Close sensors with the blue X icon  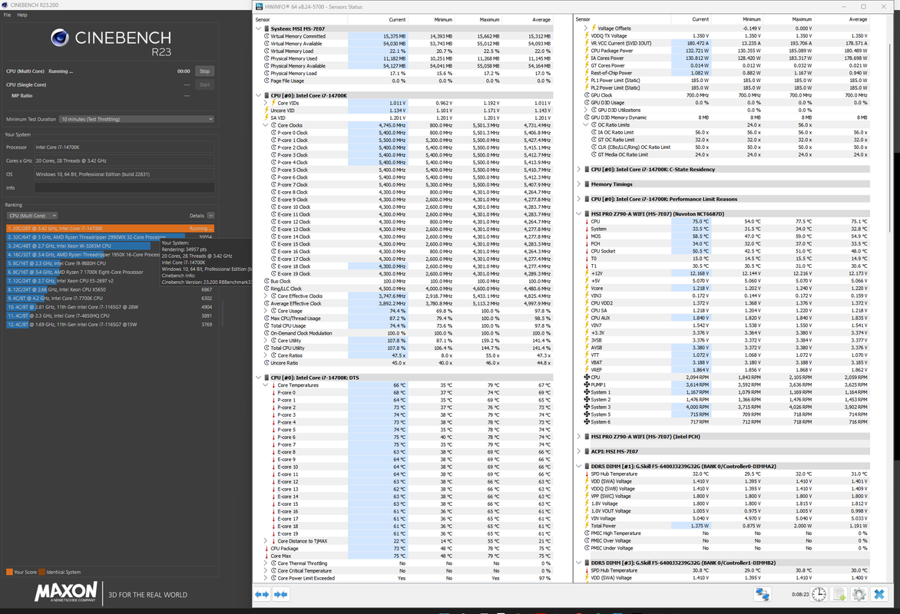(x=879, y=595)
